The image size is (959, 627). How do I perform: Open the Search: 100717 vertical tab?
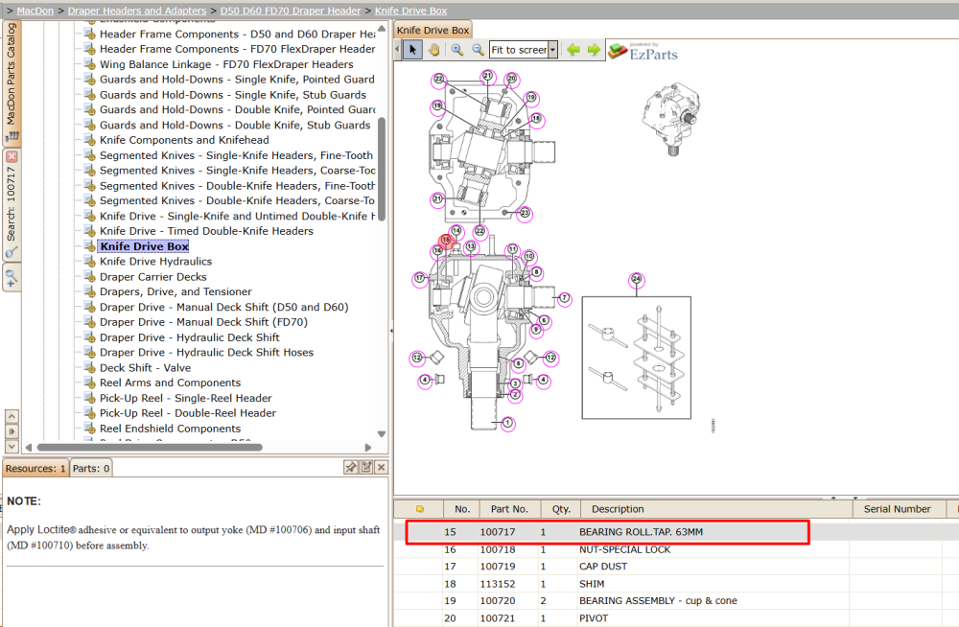[12, 204]
